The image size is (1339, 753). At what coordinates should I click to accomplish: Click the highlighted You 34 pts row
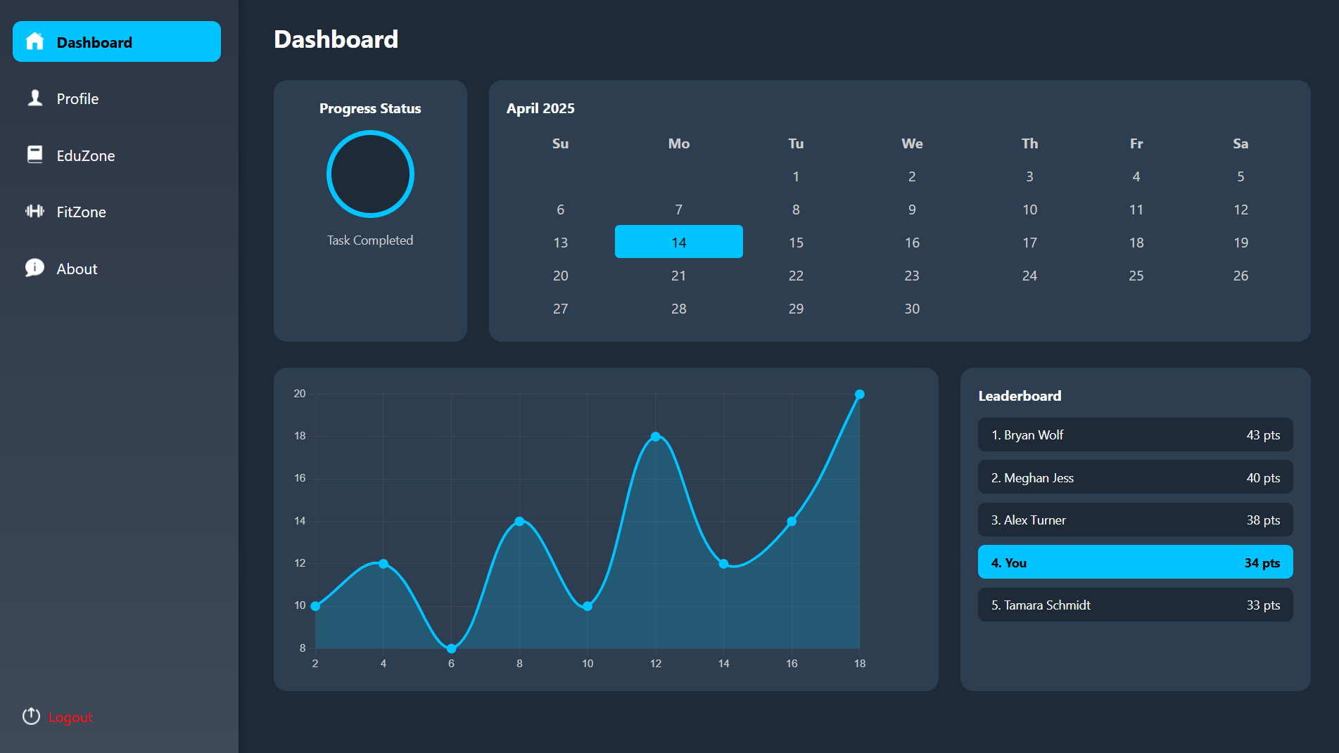[1136, 562]
